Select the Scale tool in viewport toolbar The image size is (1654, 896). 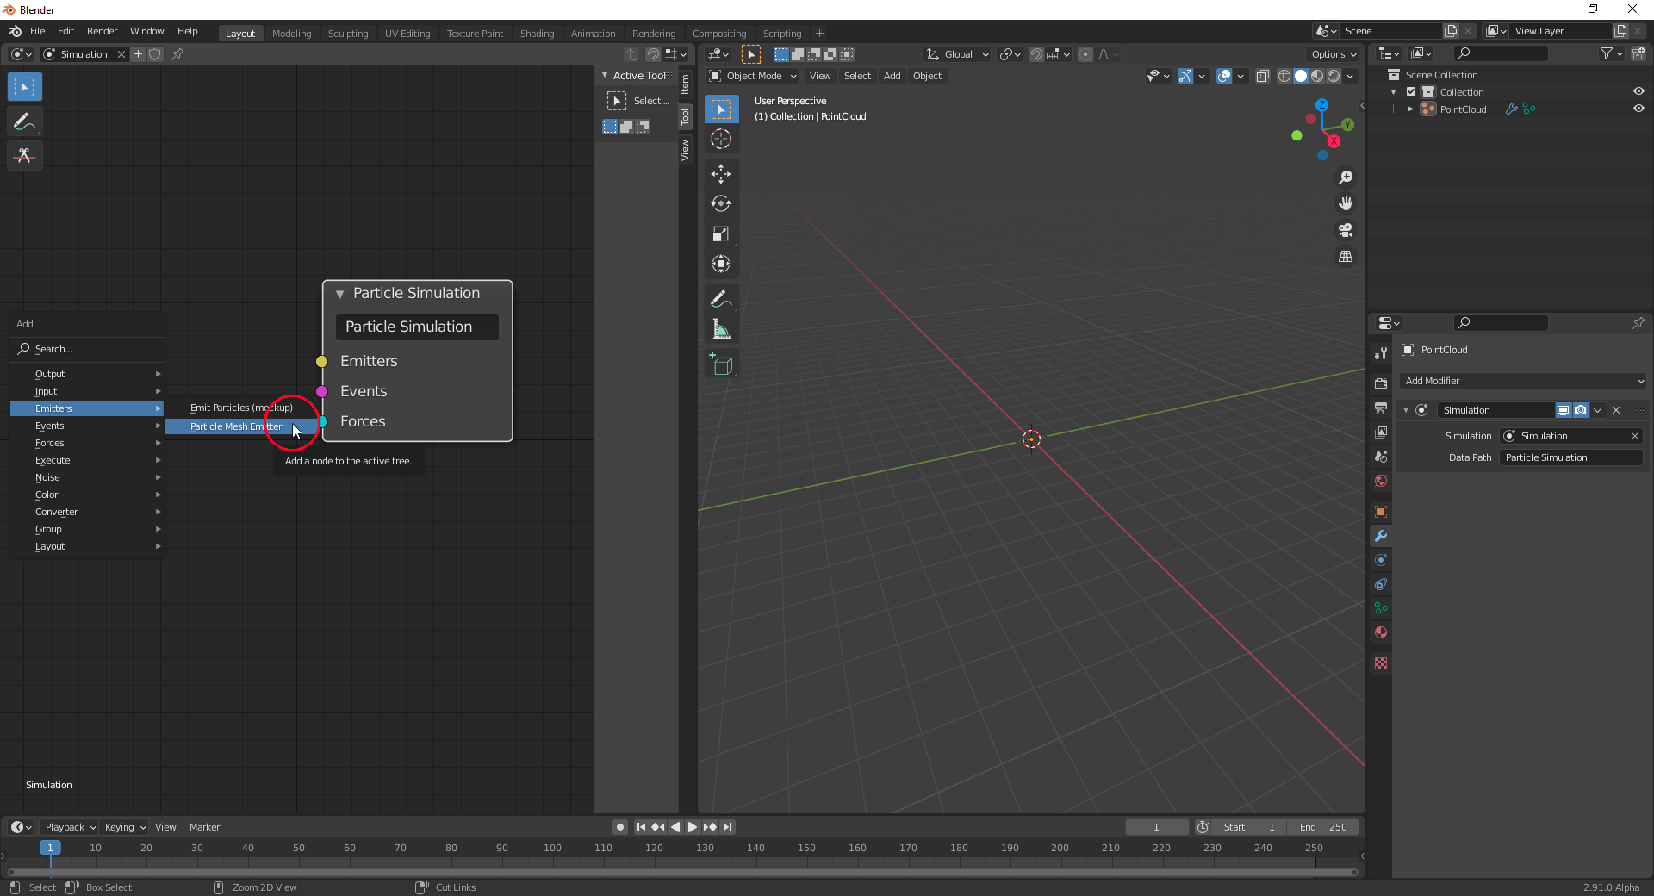[x=720, y=234]
